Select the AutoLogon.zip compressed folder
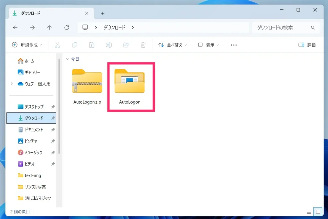328x219 pixels. [x=87, y=87]
